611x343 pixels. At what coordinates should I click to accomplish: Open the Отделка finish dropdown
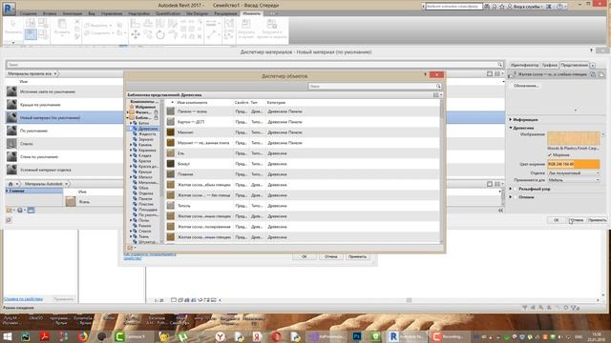click(x=574, y=172)
